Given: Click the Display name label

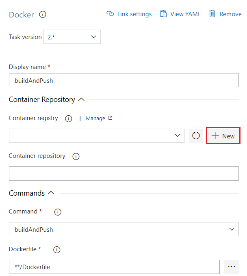Looking at the screenshot, I should pos(27,67).
